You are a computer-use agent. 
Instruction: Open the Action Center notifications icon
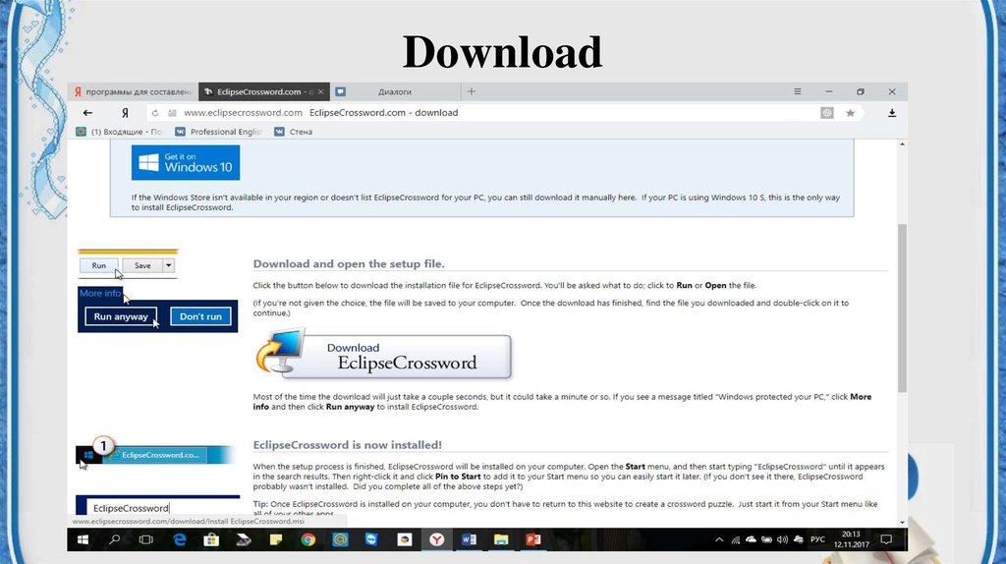point(886,539)
